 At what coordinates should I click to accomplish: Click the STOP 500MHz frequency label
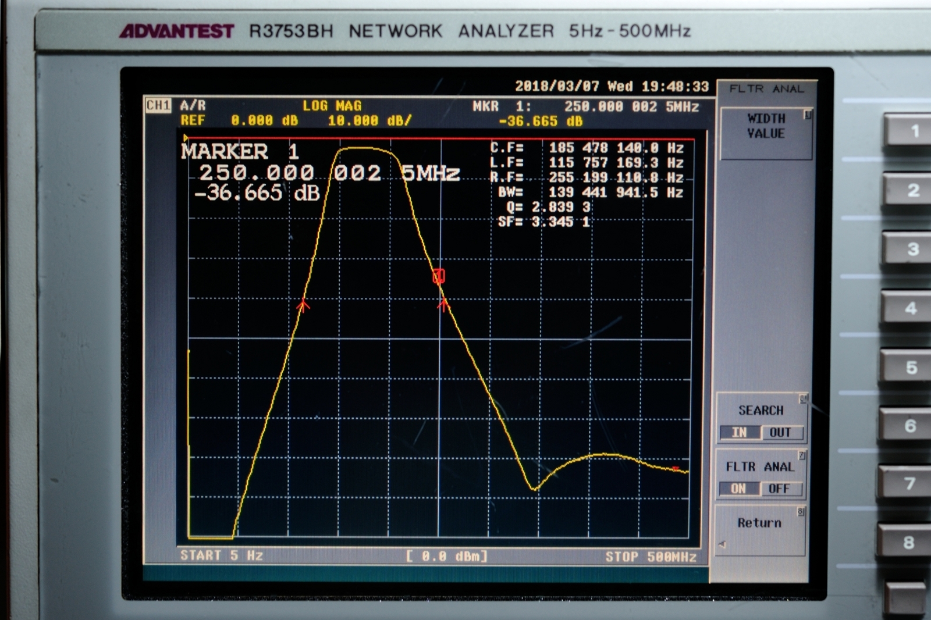tap(651, 557)
